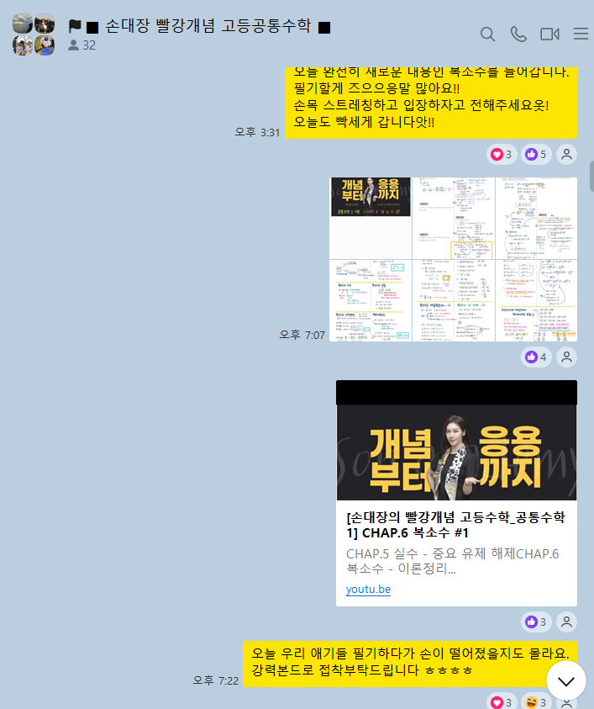
Task: Open the chat search magnifier icon
Action: (x=487, y=34)
